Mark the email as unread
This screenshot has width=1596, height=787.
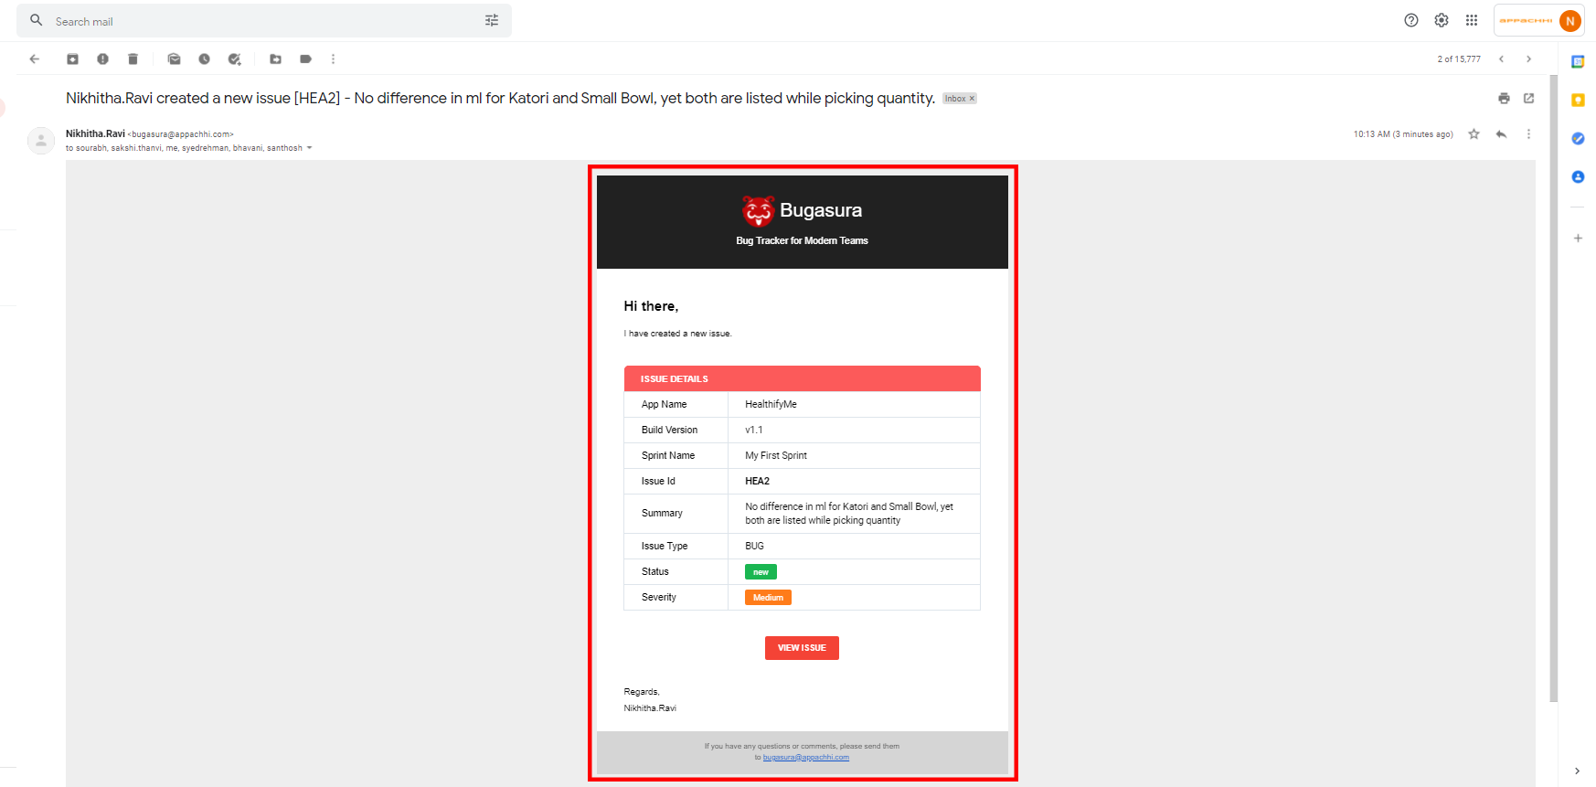(x=174, y=59)
